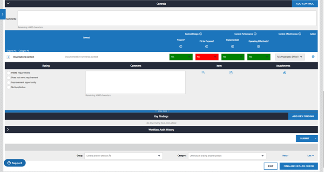Click Show more bar
The image size is (324, 172).
click(x=162, y=111)
